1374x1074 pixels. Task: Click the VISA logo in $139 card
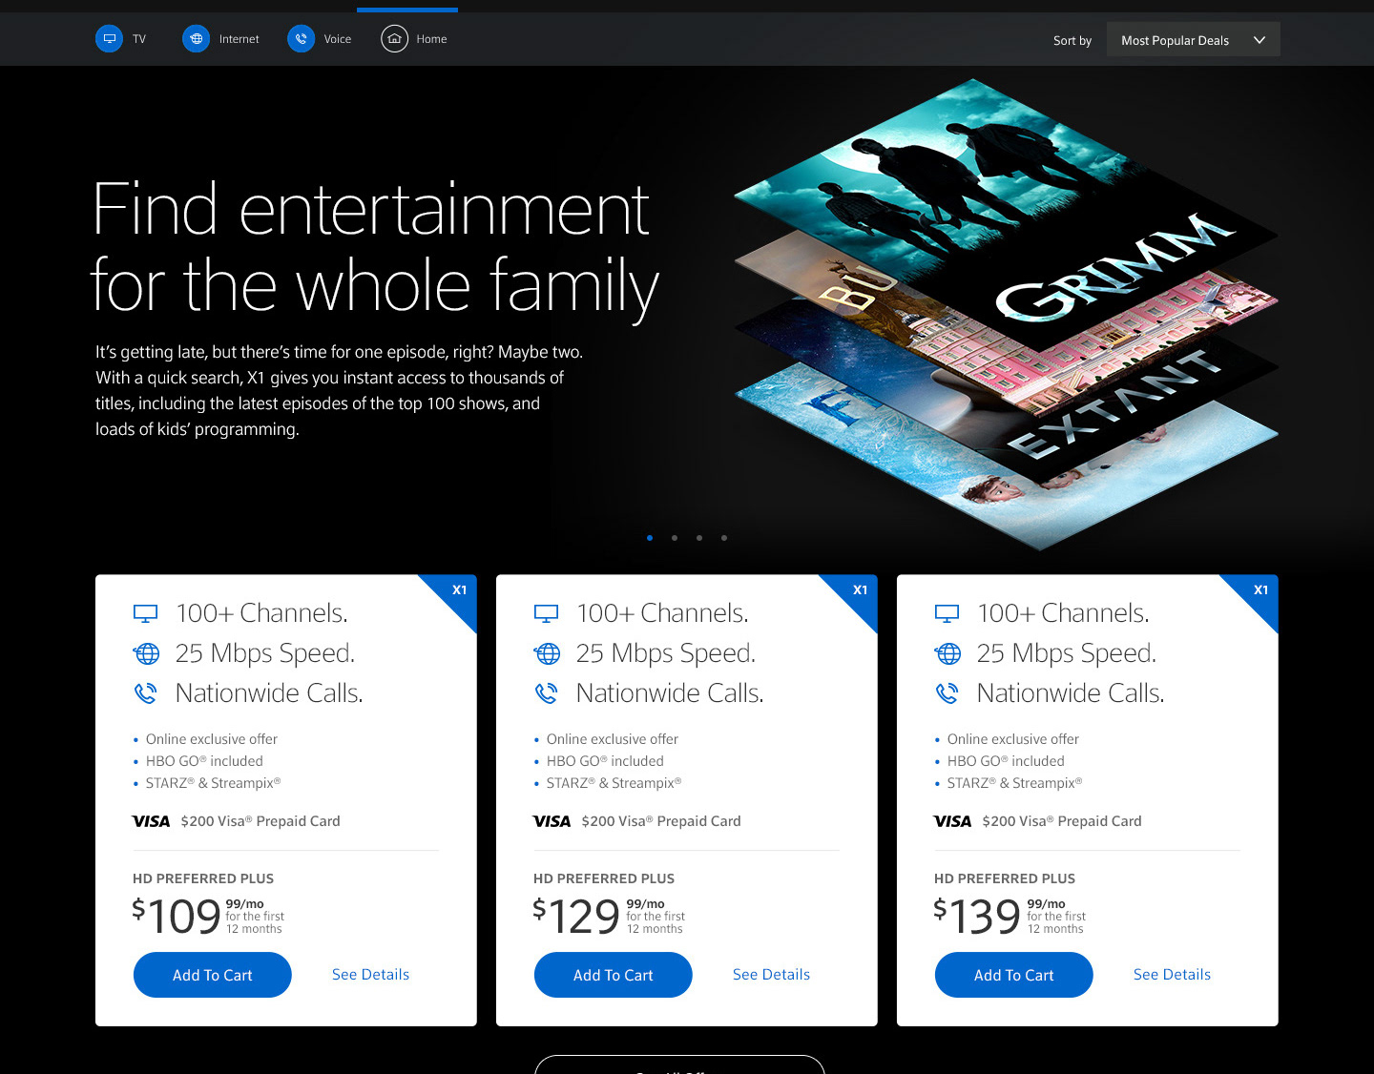tap(952, 821)
